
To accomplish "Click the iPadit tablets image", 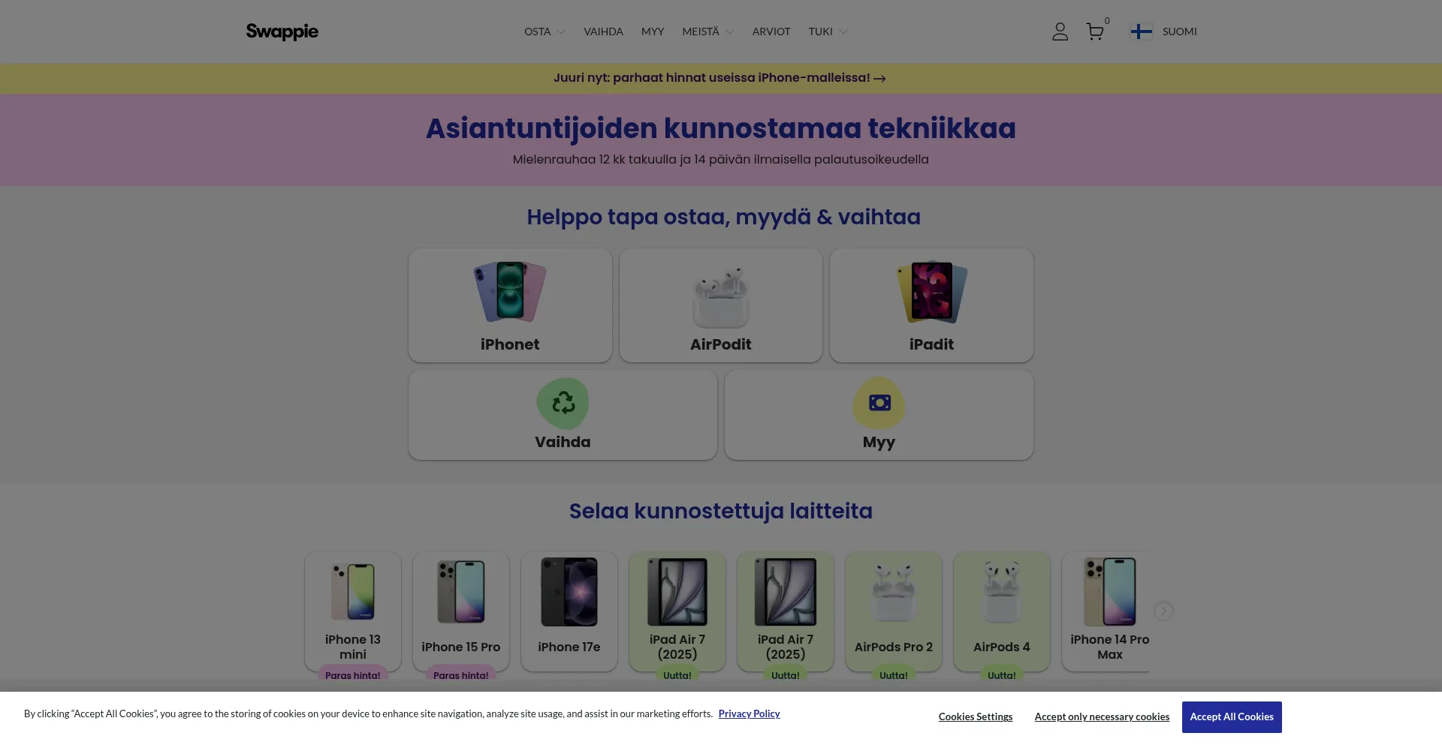I will click(931, 292).
